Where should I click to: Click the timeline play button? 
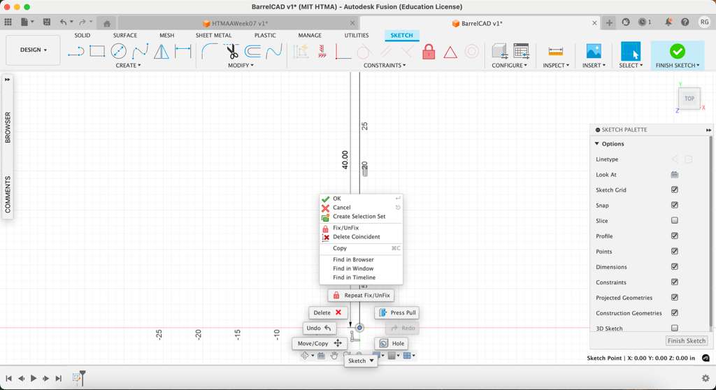pos(34,378)
